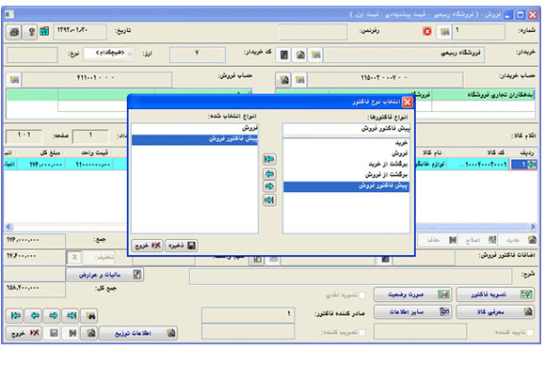Image resolution: width=545 pixels, height=365 pixels.
Task: Toggle the تصویب کننده checkbox
Action: (x=362, y=332)
